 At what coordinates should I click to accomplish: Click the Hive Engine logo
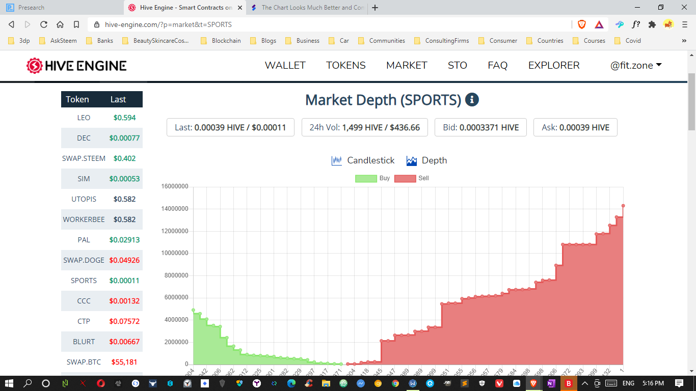tap(76, 66)
